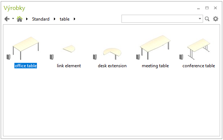The width and height of the screenshot is (223, 140).
Task: Open the gear settings icon
Action: click(216, 19)
